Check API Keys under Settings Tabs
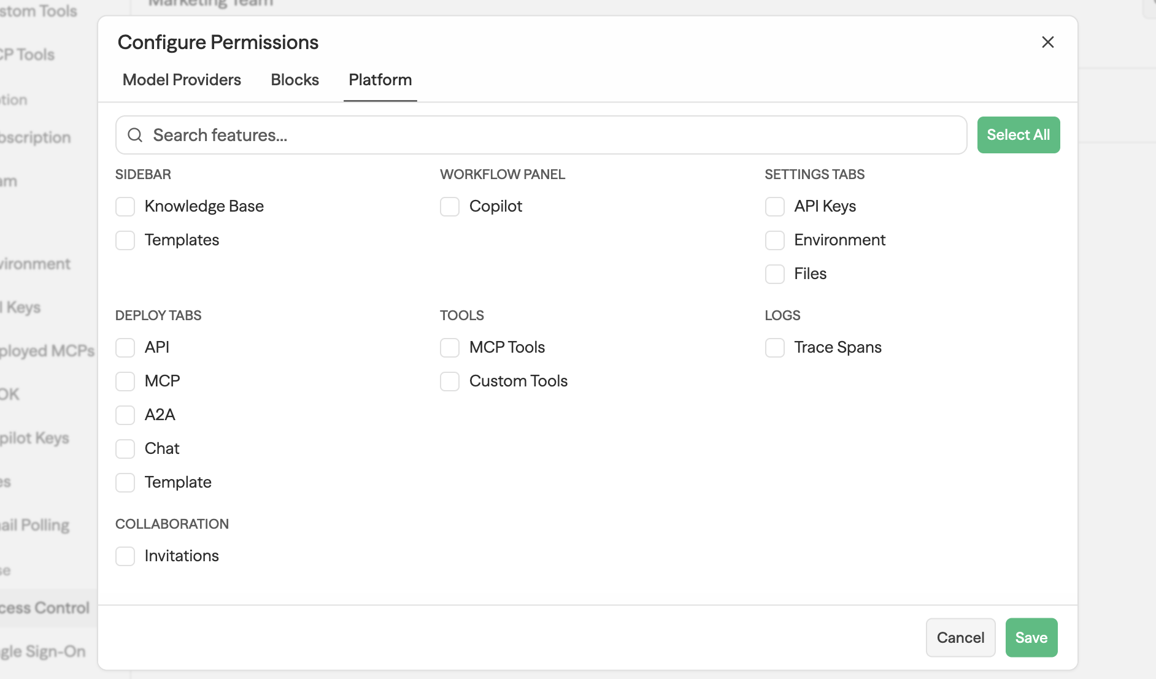This screenshot has height=679, width=1156. point(774,207)
